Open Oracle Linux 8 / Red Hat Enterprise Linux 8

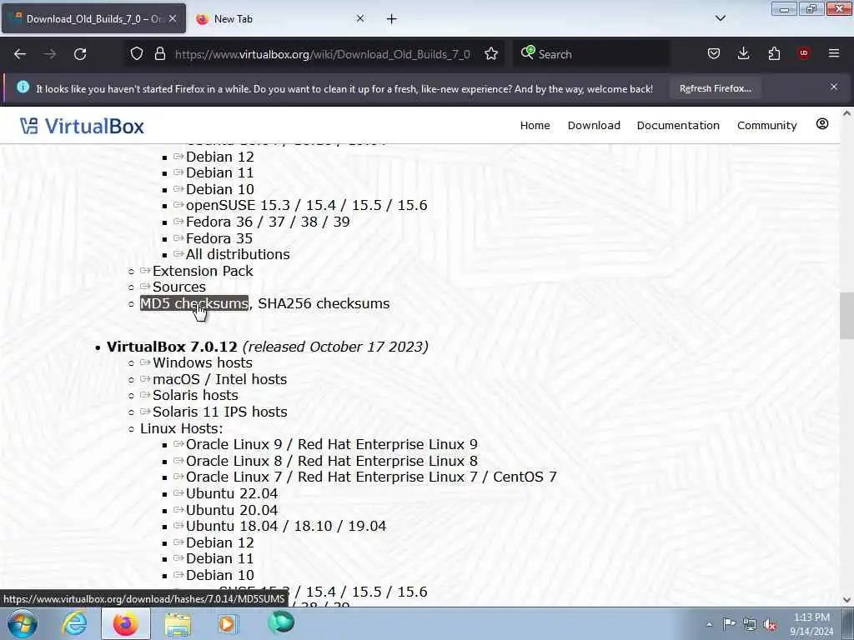331,461
